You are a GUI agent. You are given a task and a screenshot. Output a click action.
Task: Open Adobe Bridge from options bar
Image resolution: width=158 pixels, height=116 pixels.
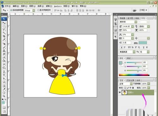click(135, 10)
